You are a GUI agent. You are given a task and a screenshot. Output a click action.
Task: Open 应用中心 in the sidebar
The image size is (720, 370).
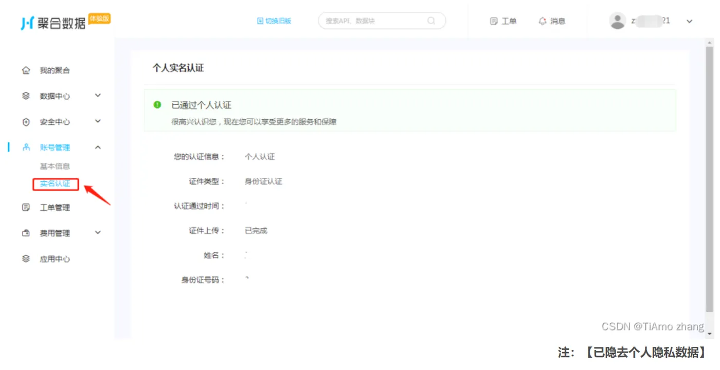[55, 259]
